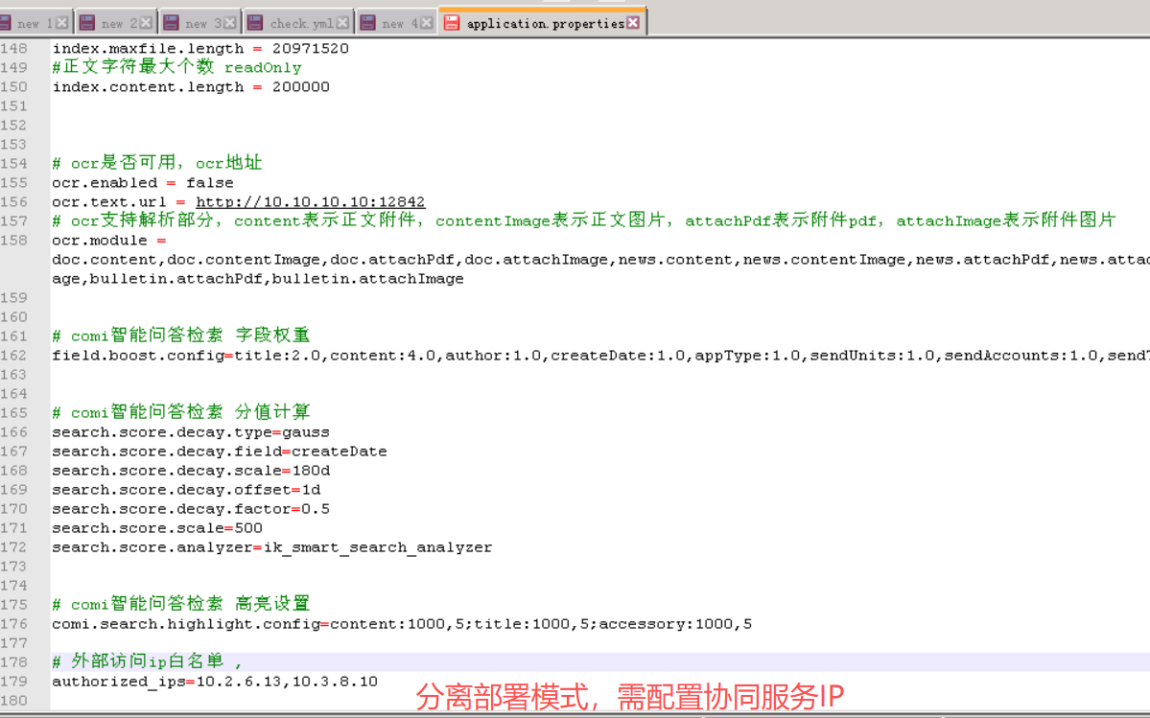
Task: Click line number 158 in the margin
Action: (x=14, y=241)
